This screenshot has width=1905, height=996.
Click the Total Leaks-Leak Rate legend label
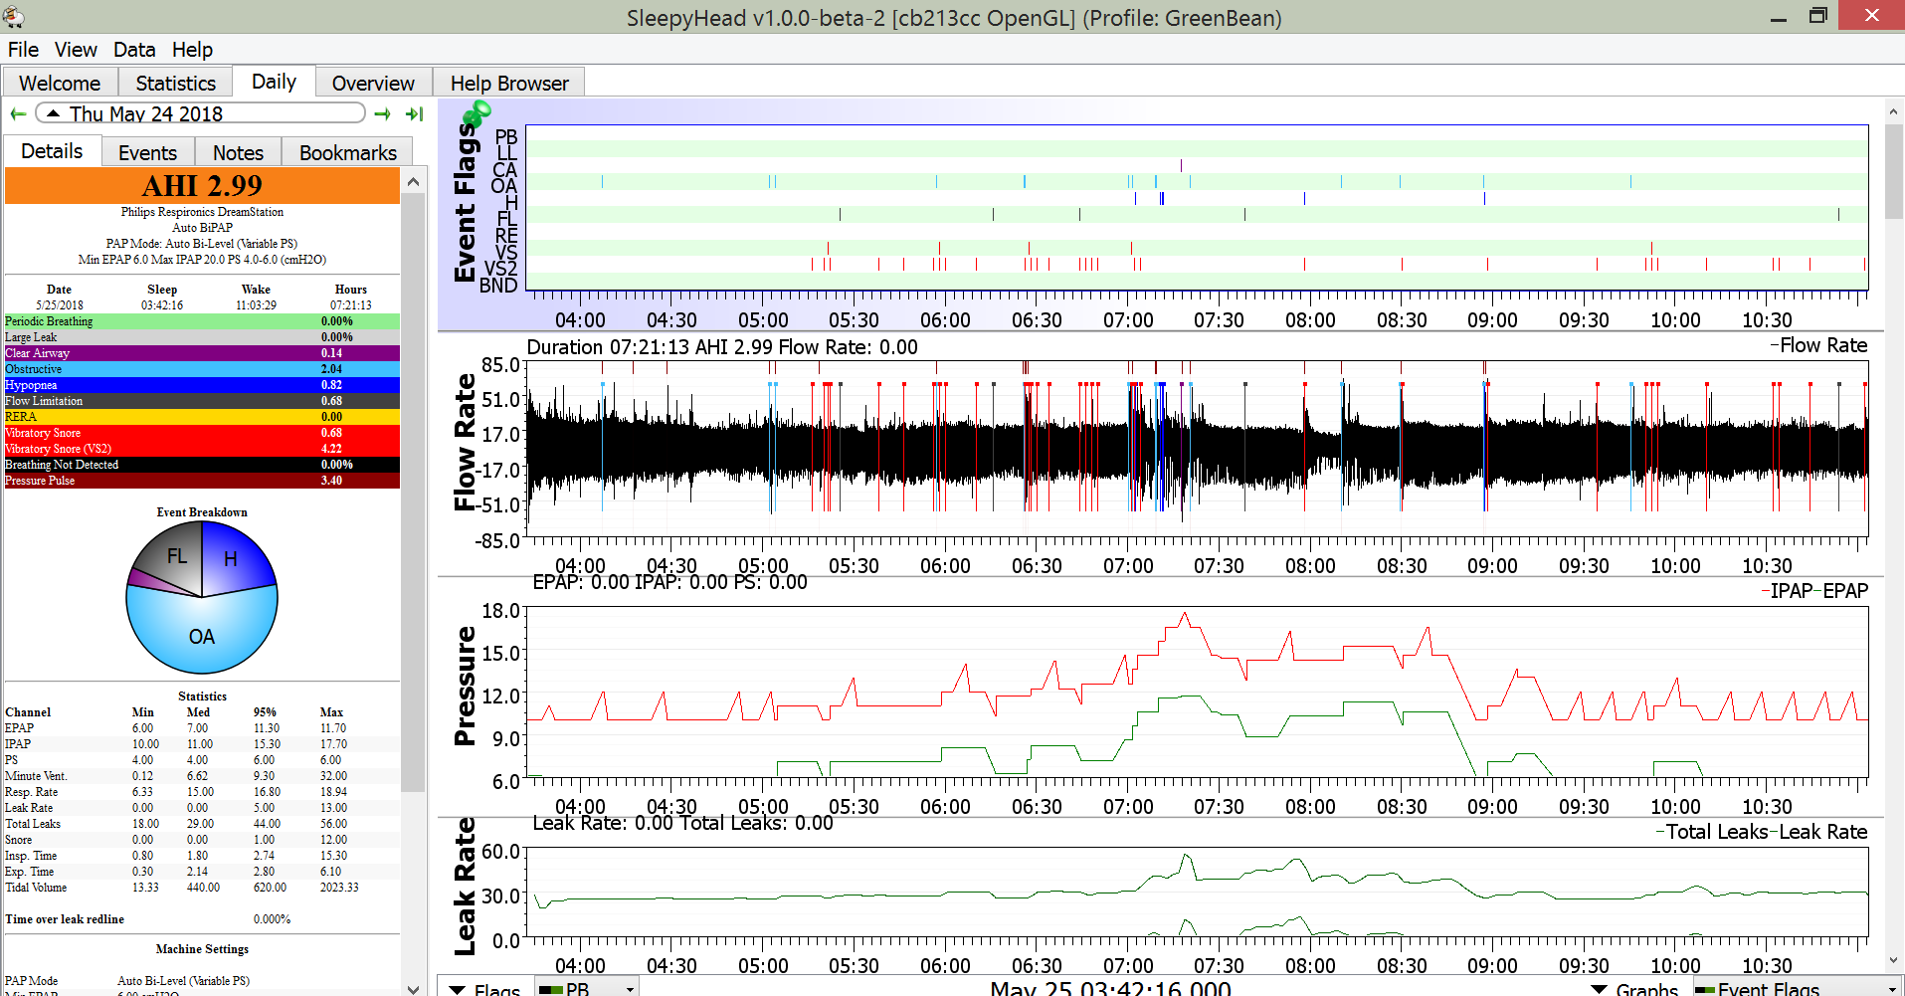(1761, 832)
